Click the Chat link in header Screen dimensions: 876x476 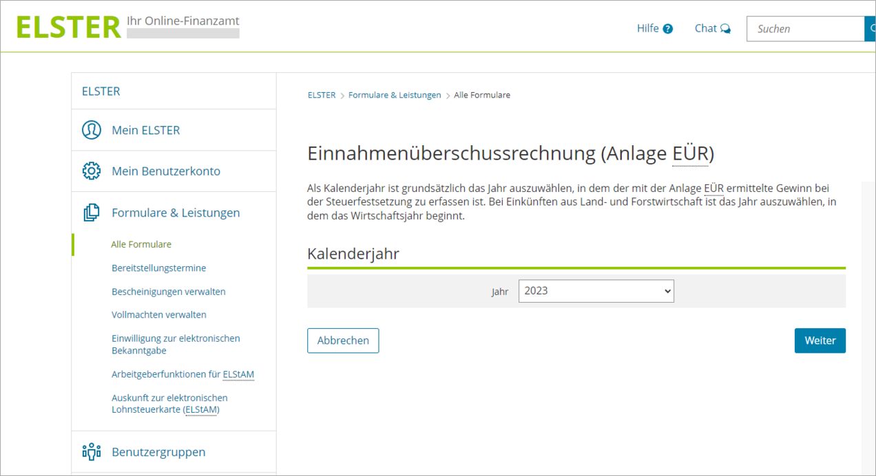706,29
